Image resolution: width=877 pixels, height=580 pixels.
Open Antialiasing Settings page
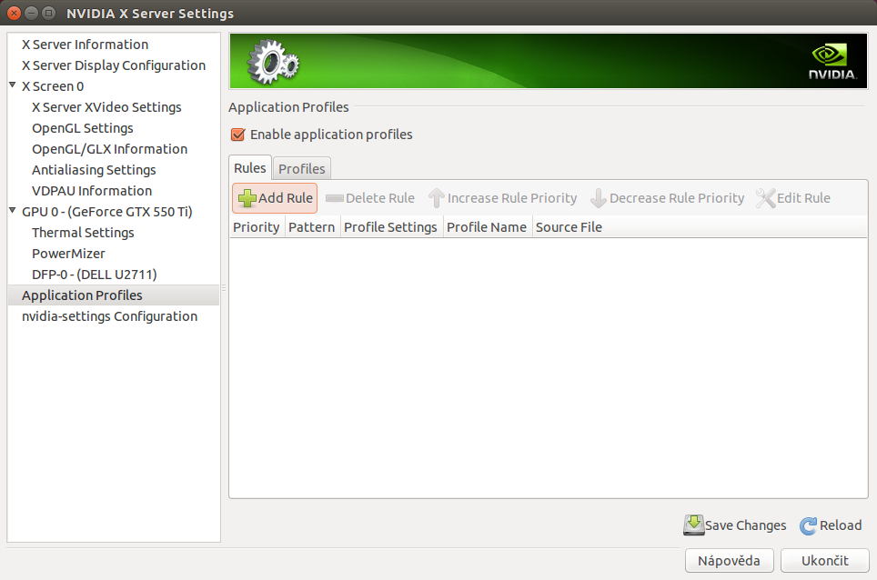click(x=114, y=170)
